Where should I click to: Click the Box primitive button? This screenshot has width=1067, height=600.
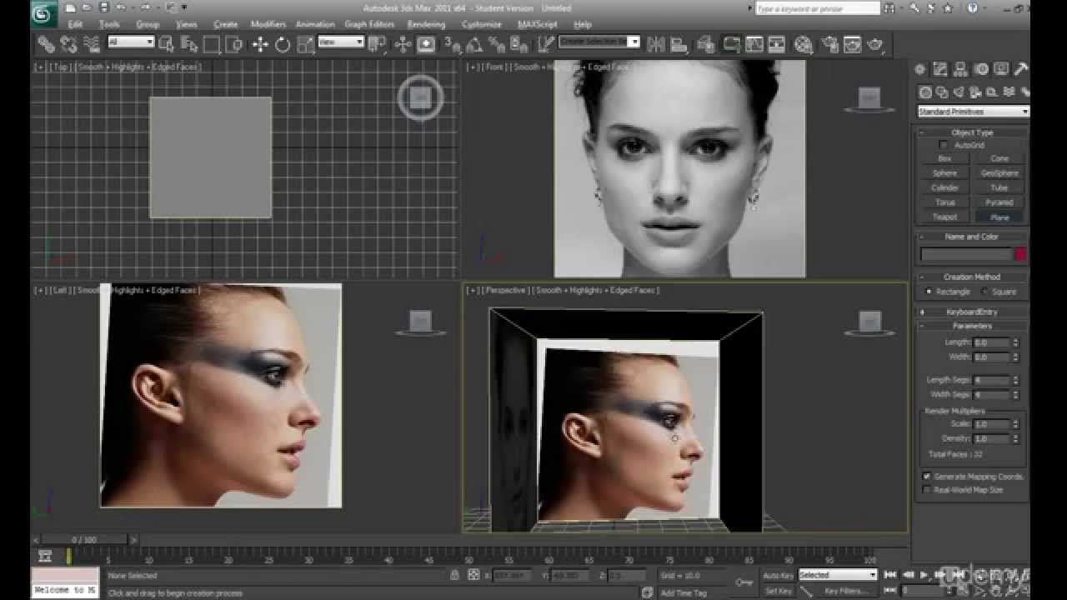point(944,158)
